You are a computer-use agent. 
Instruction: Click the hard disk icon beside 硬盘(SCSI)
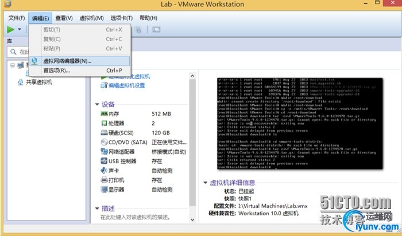[104, 133]
